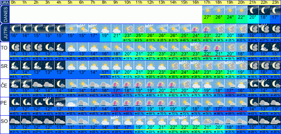Screen dimensions: 281x134
Task: Click the JUTRI 5h sunny icon
Action: (71, 29)
